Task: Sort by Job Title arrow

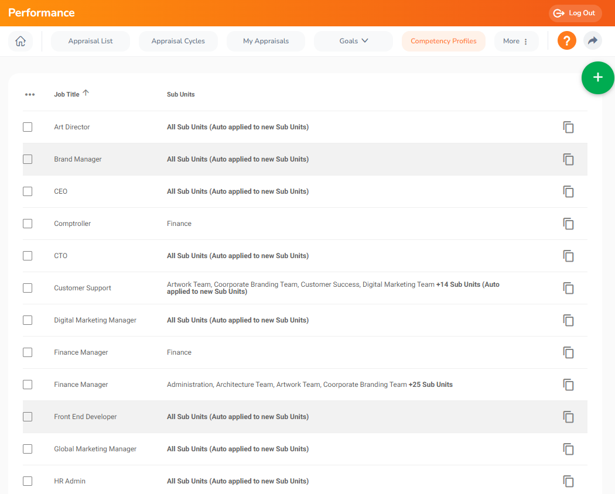Action: [x=86, y=93]
